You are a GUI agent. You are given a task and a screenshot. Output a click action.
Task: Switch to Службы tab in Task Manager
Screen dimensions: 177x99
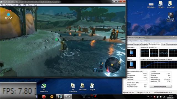tap(145, 44)
